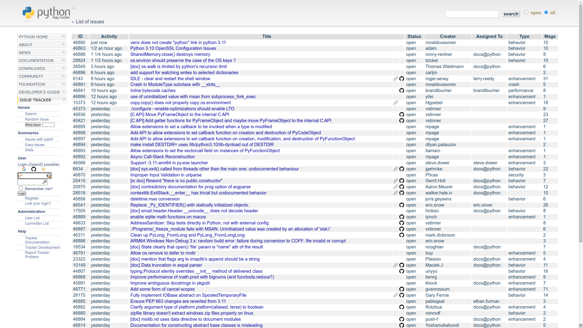
Task: Open the PYTHON HOME menu item
Action: 42,37
